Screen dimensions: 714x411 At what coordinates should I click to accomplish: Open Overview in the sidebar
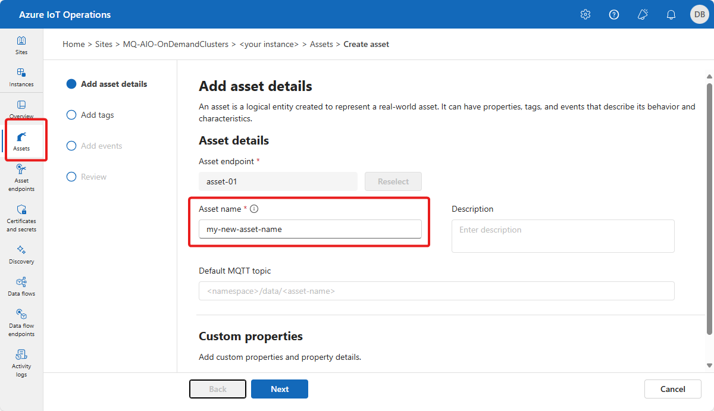[21, 109]
